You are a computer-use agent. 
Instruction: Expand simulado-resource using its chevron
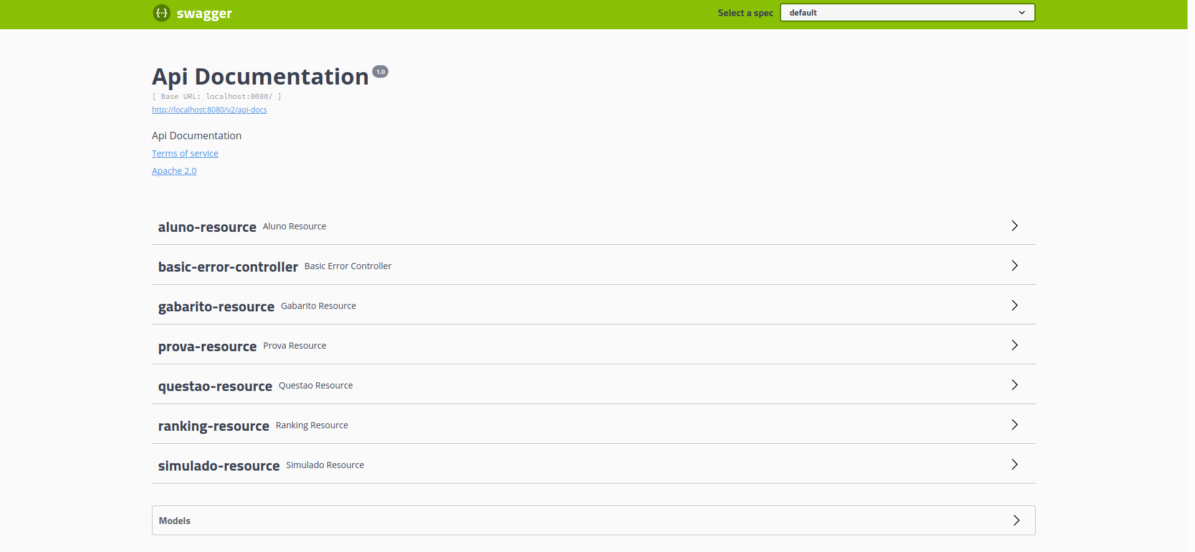(x=1015, y=464)
